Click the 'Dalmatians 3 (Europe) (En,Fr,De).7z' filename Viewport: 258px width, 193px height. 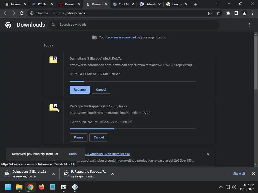pyautogui.click(x=95, y=58)
